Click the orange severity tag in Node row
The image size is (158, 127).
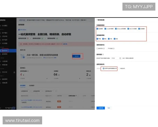pyautogui.click(x=59, y=107)
